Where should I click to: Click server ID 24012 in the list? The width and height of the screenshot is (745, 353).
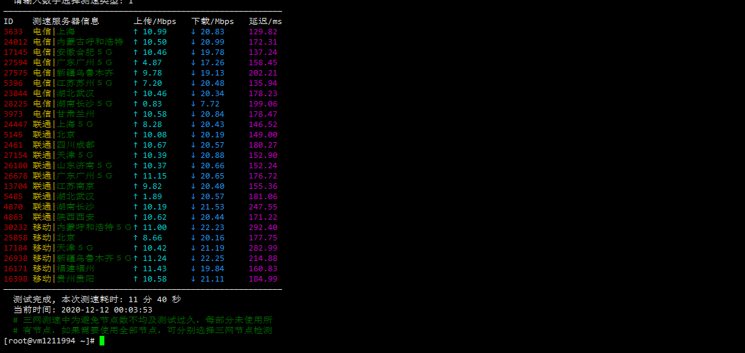coord(15,42)
